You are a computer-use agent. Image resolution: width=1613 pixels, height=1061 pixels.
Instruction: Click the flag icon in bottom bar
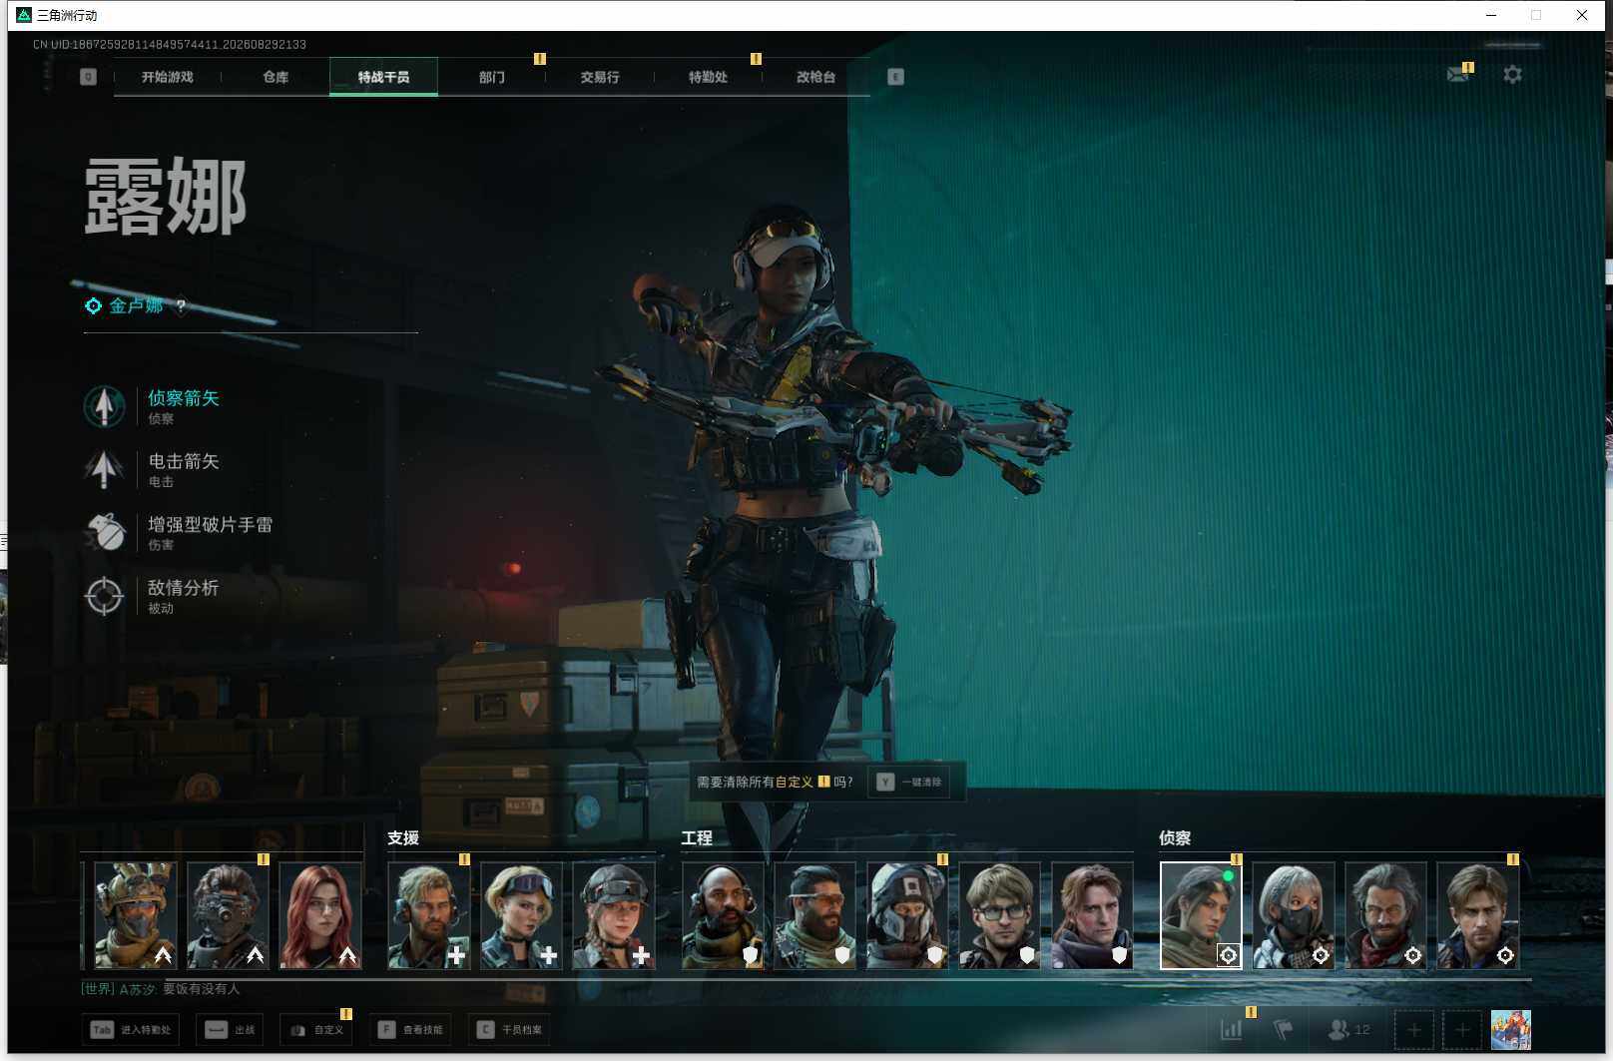tap(1284, 1029)
